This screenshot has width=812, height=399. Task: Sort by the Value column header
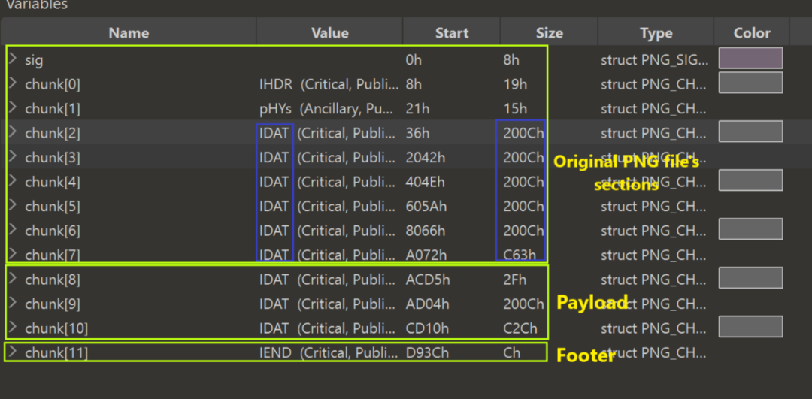330,33
